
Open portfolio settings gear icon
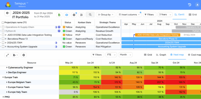tap(74, 15)
